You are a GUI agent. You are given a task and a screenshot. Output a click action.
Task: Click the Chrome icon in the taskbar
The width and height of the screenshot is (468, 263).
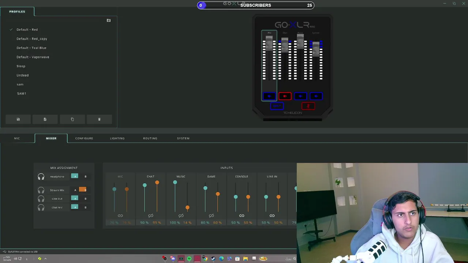coord(205,259)
